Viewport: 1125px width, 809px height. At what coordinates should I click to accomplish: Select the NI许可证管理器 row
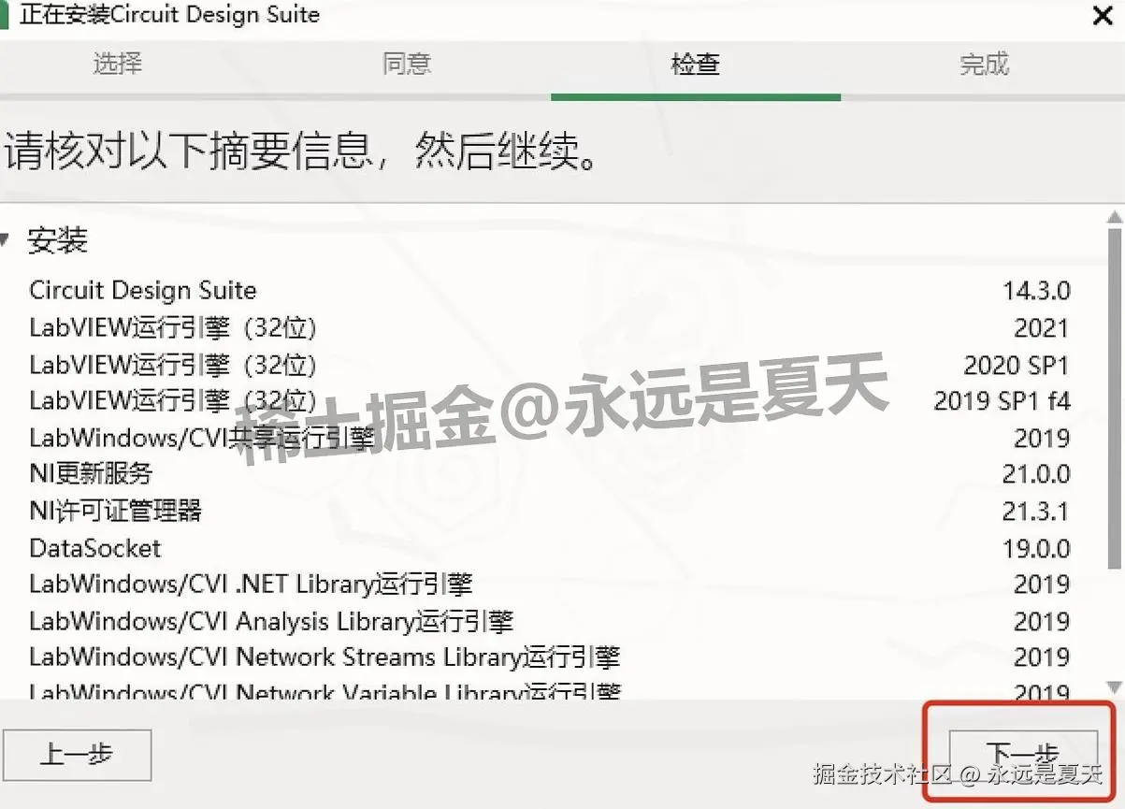point(550,512)
